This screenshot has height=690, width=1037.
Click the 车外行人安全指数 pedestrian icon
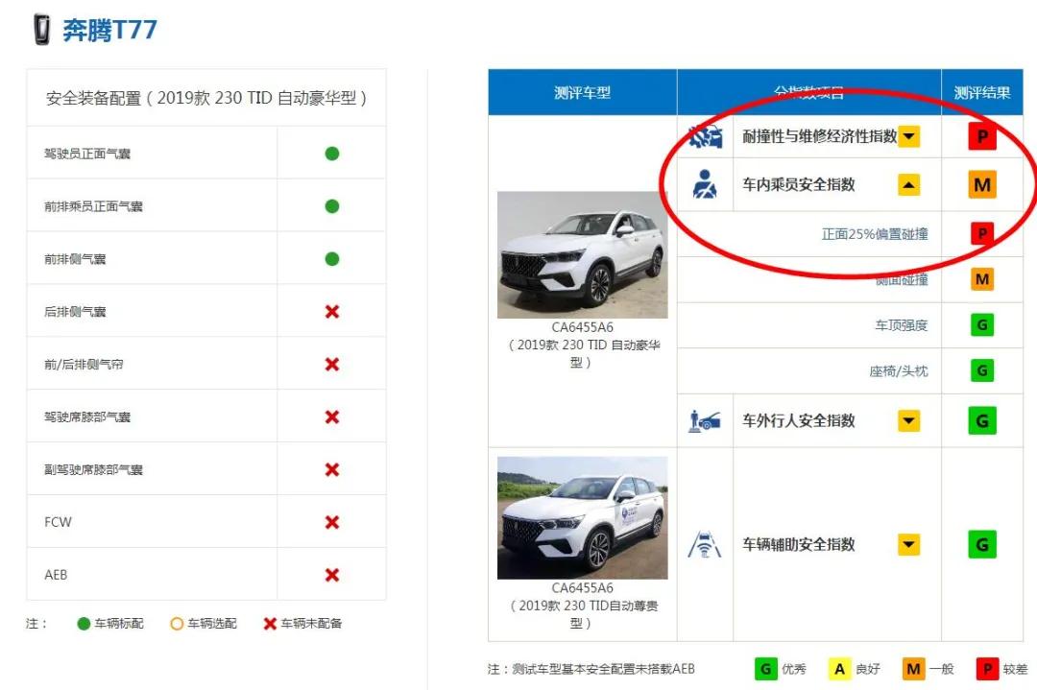[706, 420]
